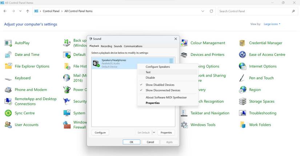
Task: Open the Devices and Printers icon
Action: click(x=184, y=55)
